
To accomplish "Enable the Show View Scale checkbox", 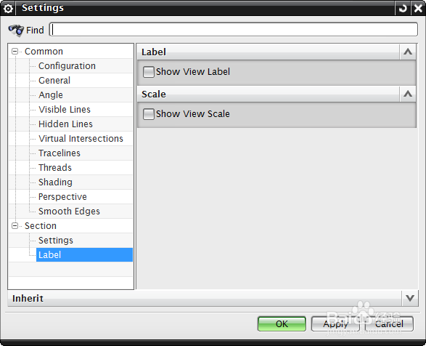I will [x=149, y=114].
